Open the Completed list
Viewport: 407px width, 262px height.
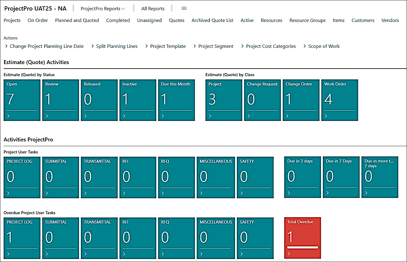118,20
